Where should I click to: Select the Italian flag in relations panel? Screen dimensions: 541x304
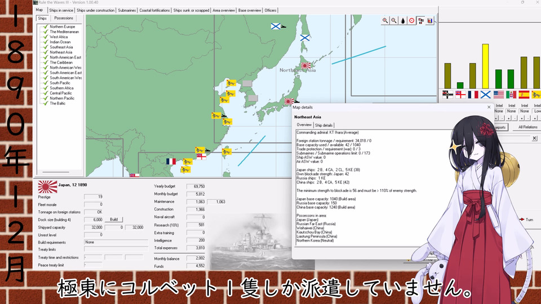click(x=511, y=95)
